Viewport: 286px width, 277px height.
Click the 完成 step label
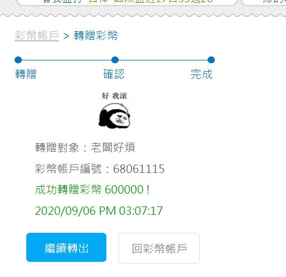coord(201,74)
